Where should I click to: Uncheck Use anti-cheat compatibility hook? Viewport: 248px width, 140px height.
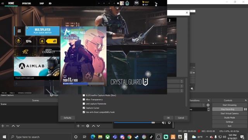[x=84, y=112]
